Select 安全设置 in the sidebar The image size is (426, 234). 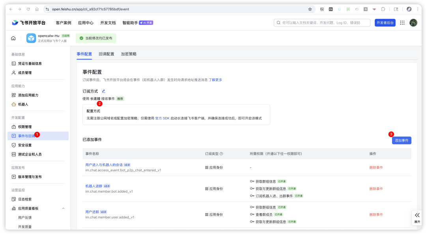click(x=25, y=145)
